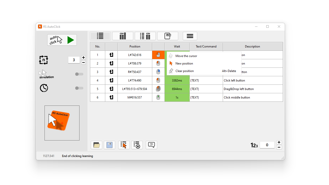
Task: Click status text End of clicking learning
Action: coord(77,156)
